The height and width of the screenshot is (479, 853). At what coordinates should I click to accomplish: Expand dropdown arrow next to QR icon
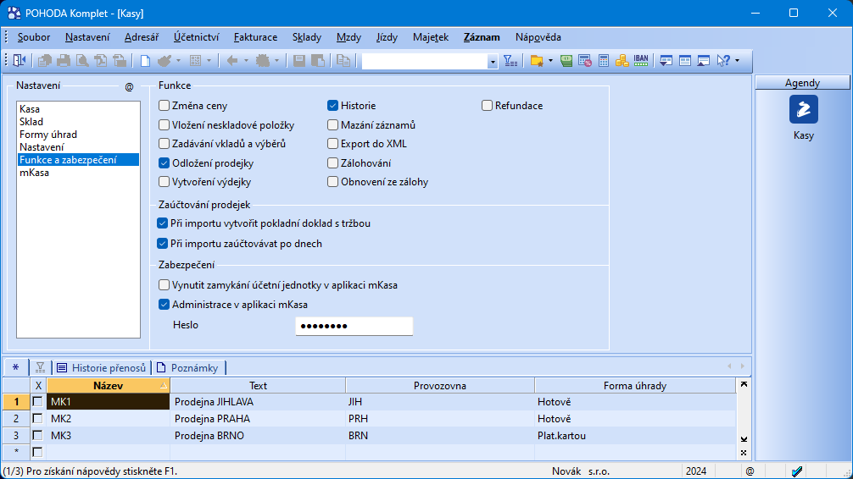click(x=209, y=61)
